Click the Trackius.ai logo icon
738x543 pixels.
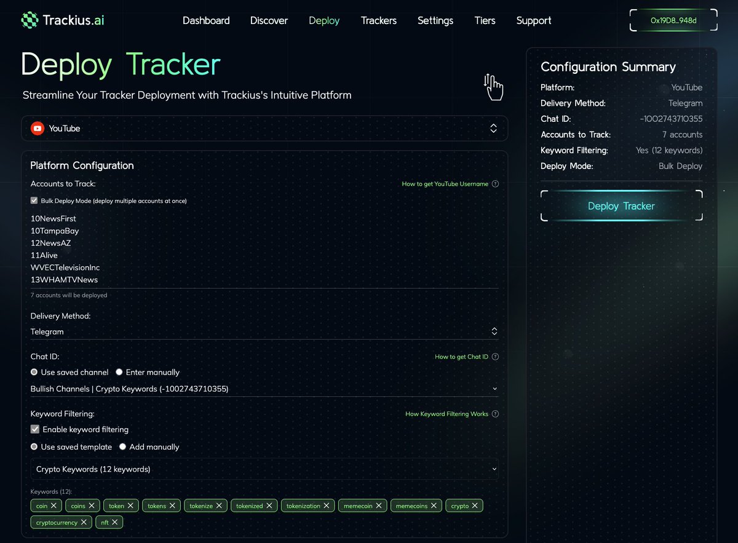click(30, 20)
